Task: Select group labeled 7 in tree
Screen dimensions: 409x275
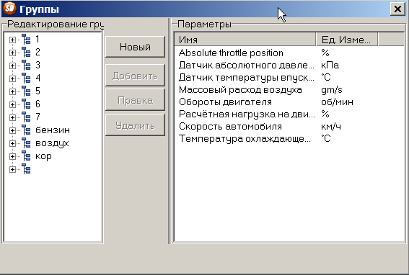Action: [x=38, y=117]
